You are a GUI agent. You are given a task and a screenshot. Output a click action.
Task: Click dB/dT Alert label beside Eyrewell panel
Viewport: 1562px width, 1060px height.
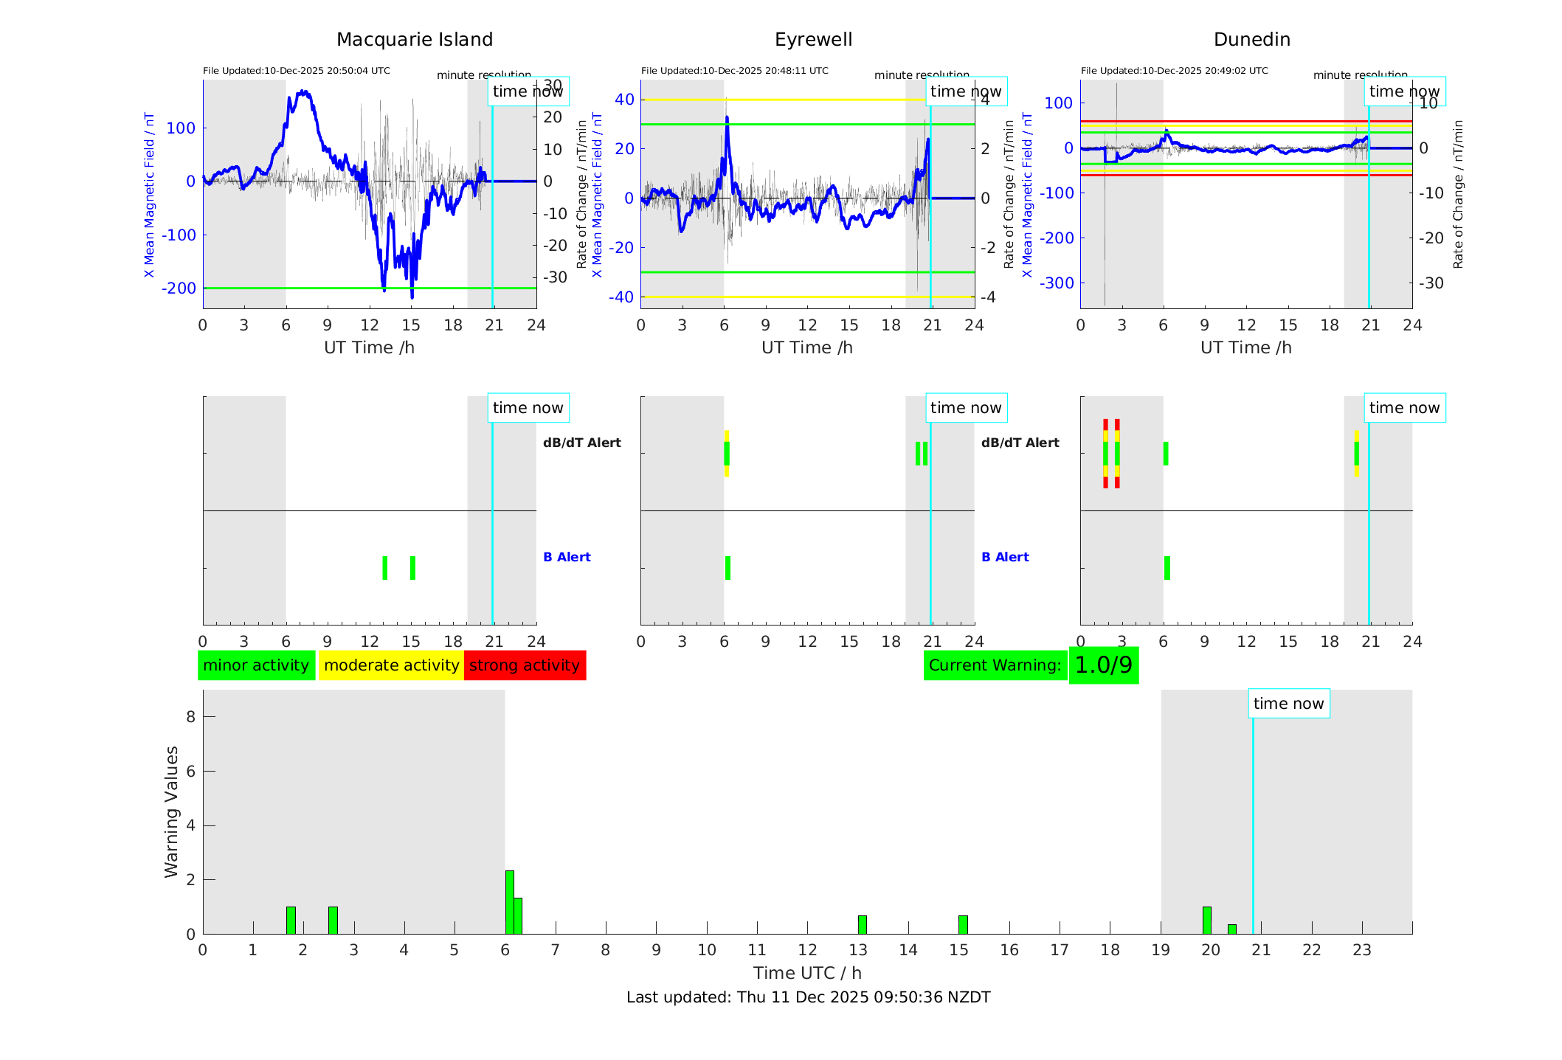click(1020, 443)
